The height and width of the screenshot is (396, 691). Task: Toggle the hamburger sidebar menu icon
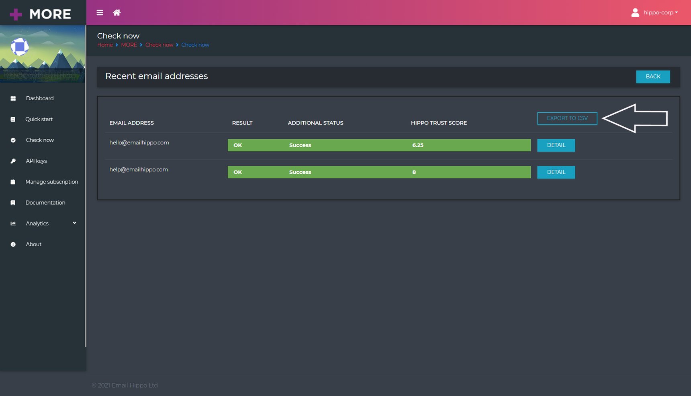(x=100, y=13)
